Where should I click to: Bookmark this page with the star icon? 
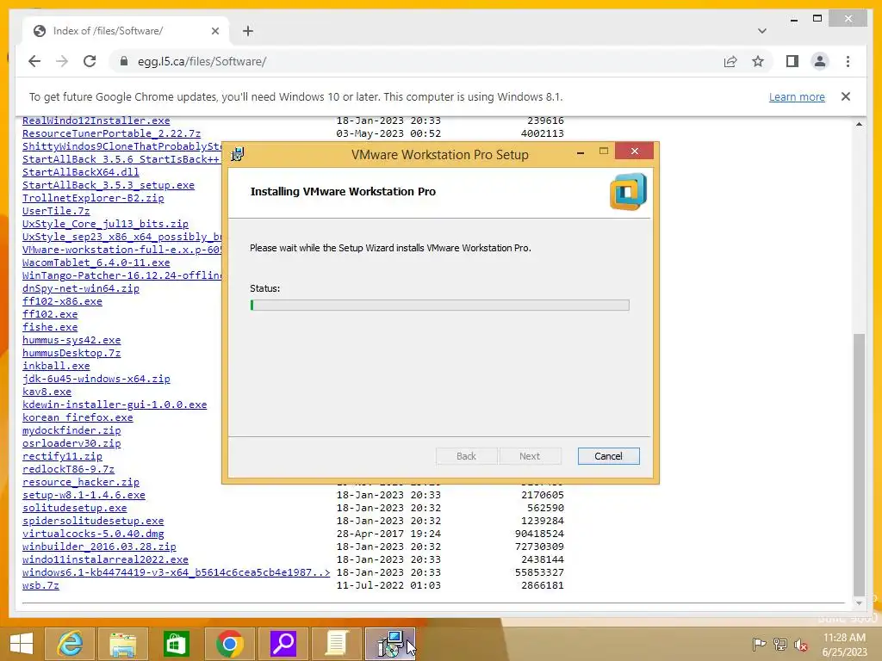coord(758,61)
